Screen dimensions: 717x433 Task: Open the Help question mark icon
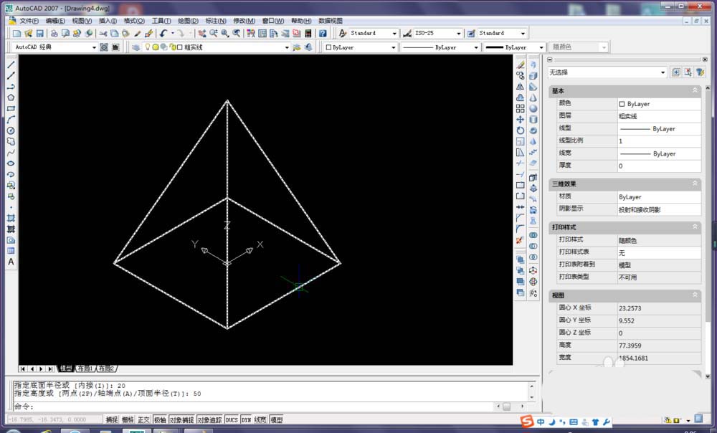pos(323,34)
